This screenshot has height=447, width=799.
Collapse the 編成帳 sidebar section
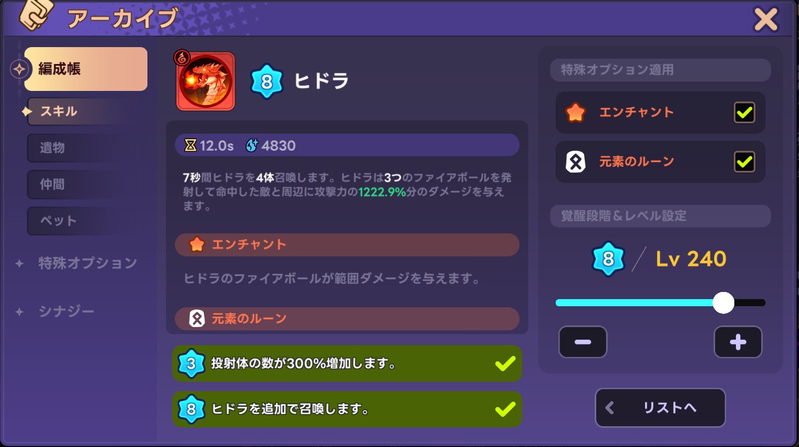click(x=85, y=69)
